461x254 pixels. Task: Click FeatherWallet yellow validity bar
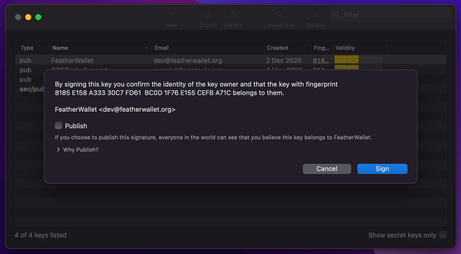pyautogui.click(x=346, y=60)
